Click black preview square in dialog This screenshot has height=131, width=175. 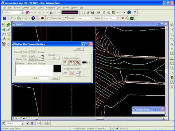[x=57, y=68]
